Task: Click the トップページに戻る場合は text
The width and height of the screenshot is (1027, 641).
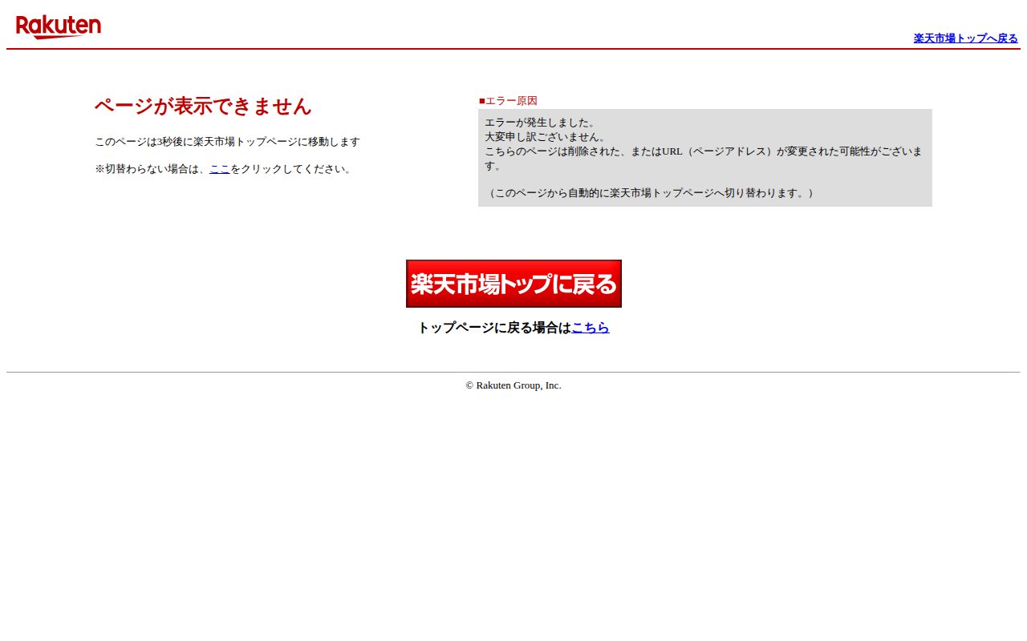Action: (494, 328)
